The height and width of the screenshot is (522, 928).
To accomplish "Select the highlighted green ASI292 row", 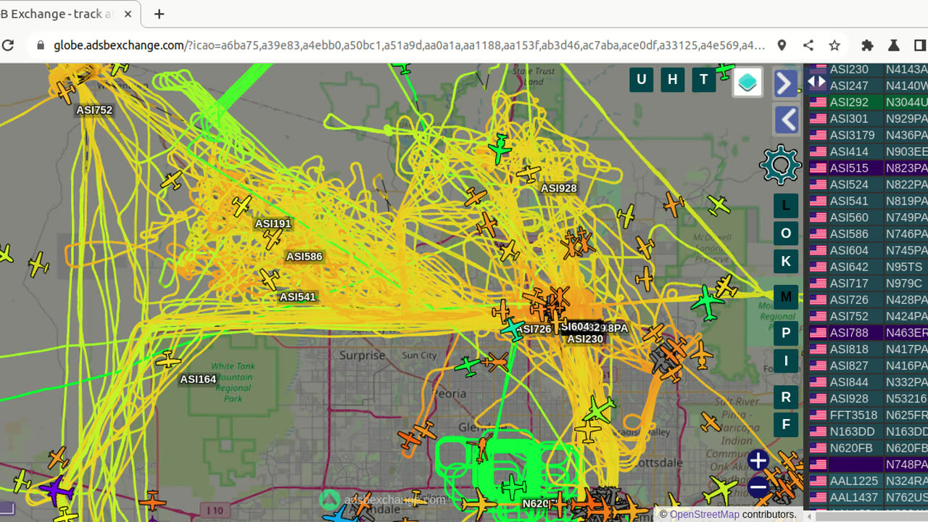I will [x=867, y=102].
